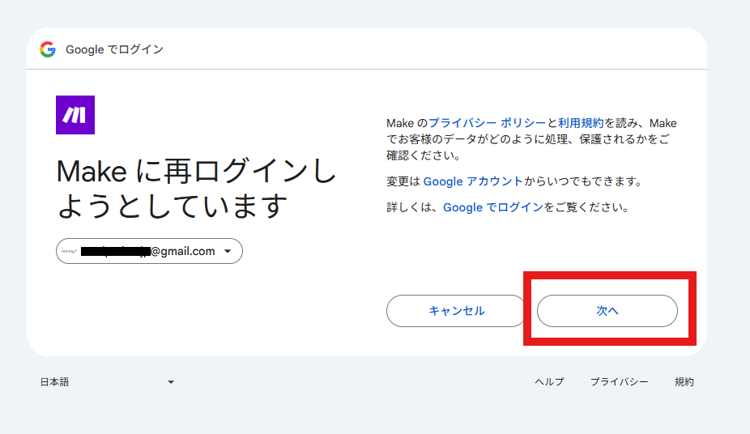Open the Google アカウント link

click(x=473, y=181)
